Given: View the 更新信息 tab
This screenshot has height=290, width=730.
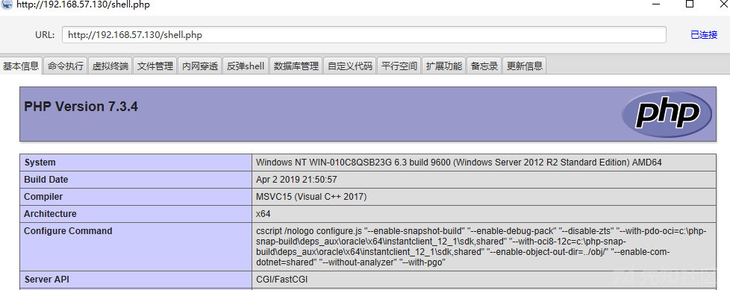Looking at the screenshot, I should (x=525, y=66).
